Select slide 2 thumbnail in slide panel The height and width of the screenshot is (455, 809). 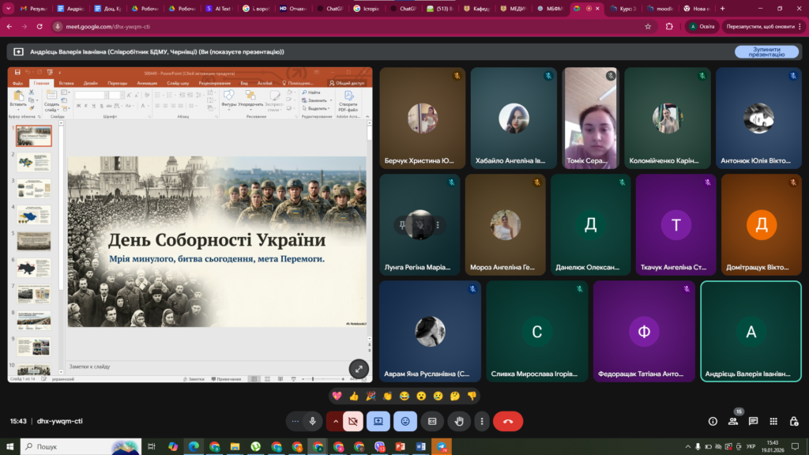click(x=34, y=162)
